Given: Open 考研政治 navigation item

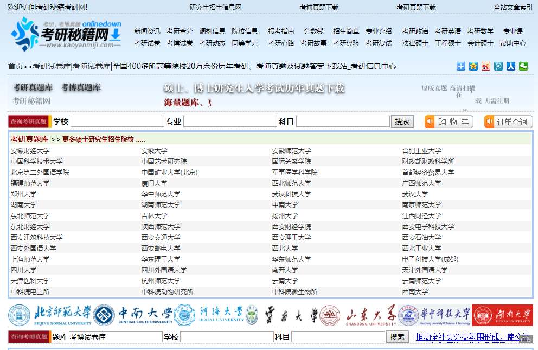Looking at the screenshot, I should coord(415,31).
